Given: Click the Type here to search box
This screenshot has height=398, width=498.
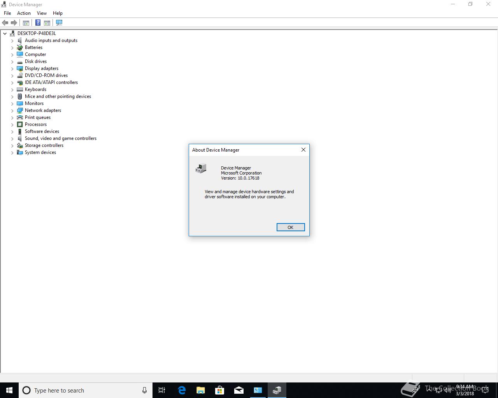Looking at the screenshot, I should click(x=85, y=390).
